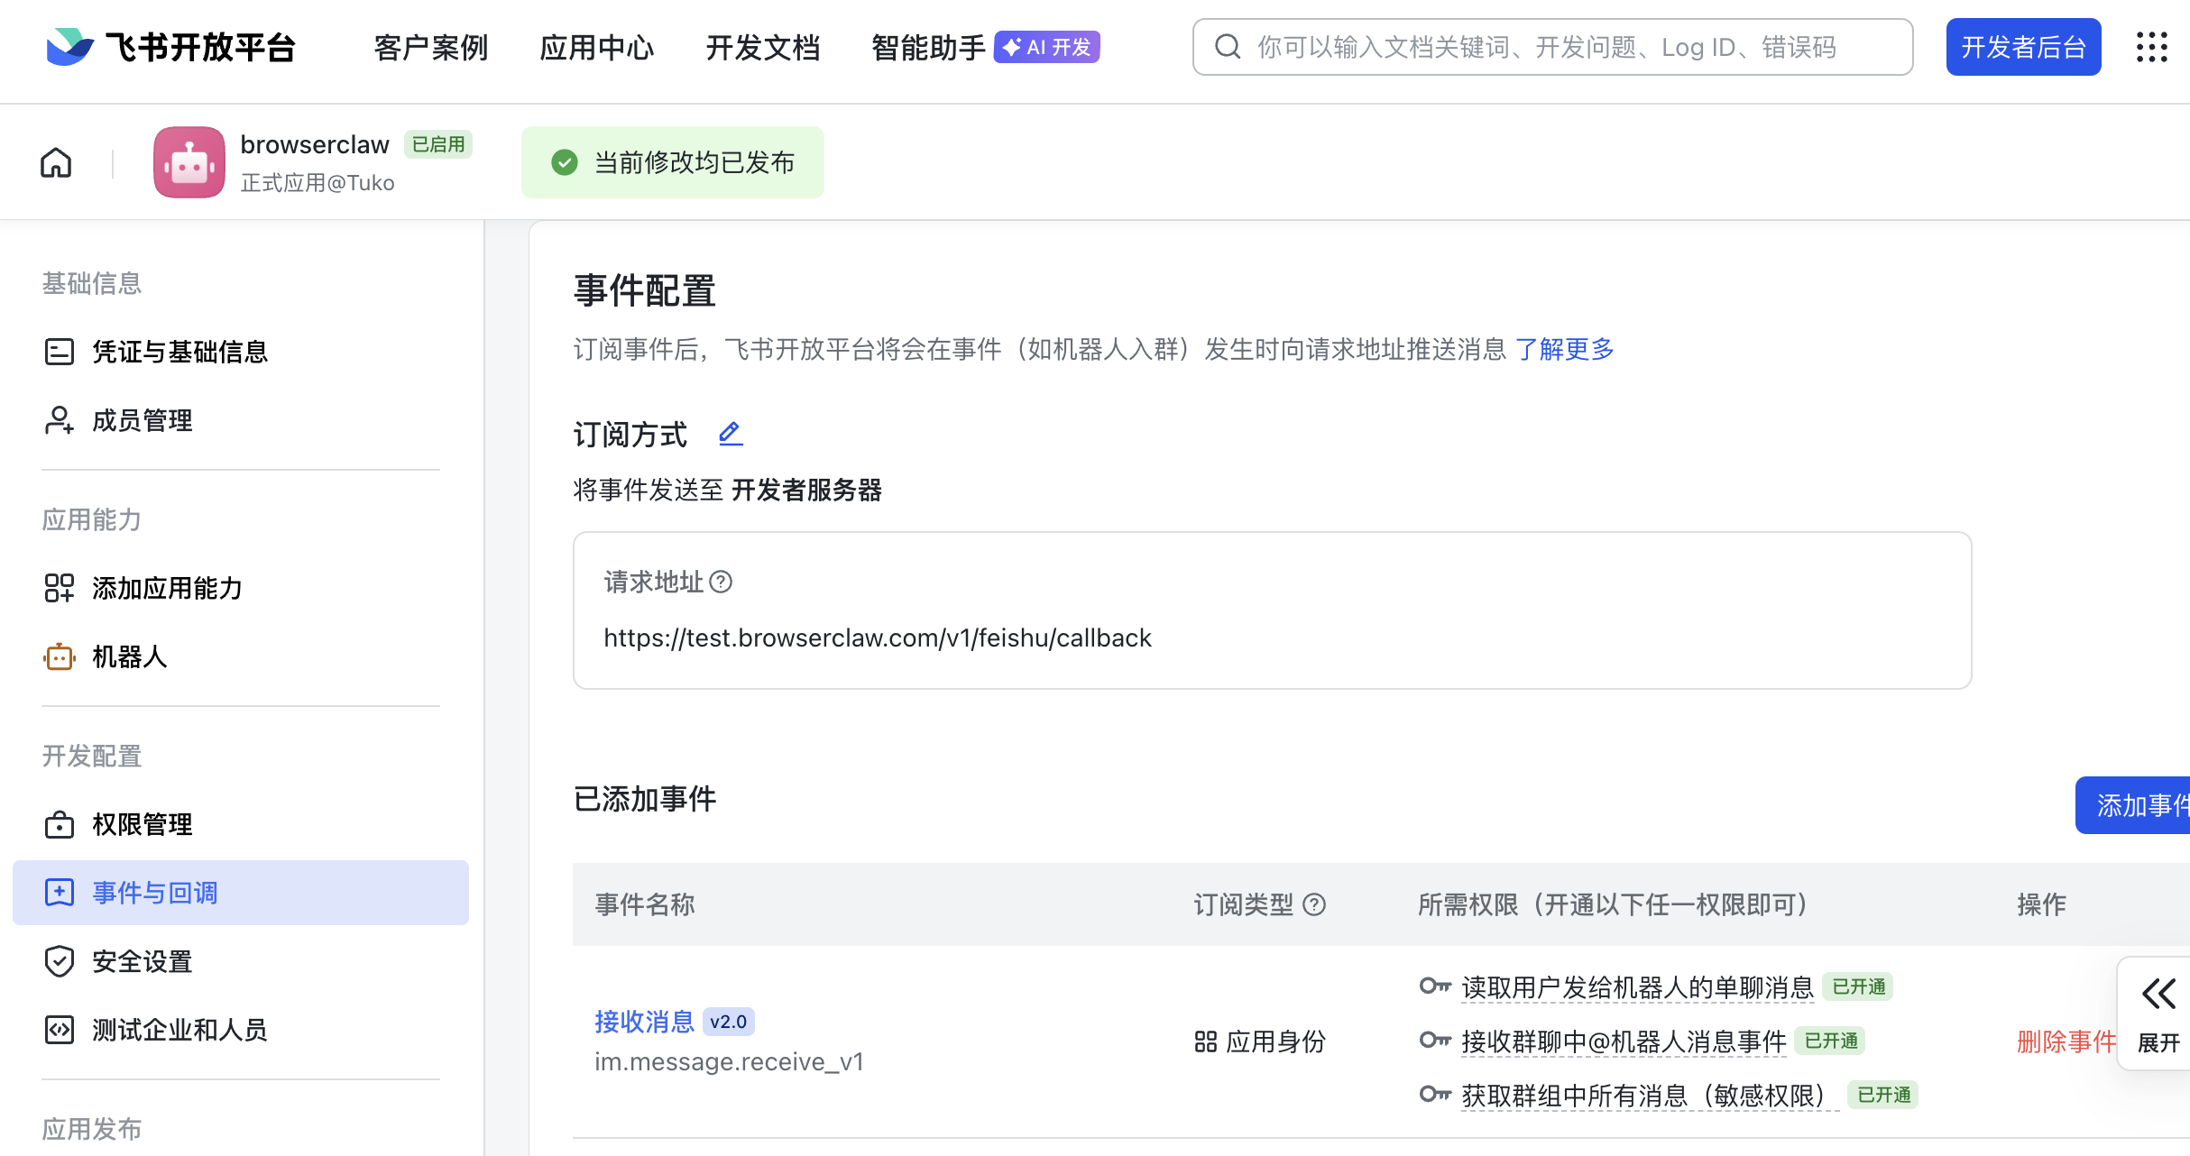2190x1156 pixels.
Task: Open 开发文档 in top navigation
Action: [x=763, y=48]
